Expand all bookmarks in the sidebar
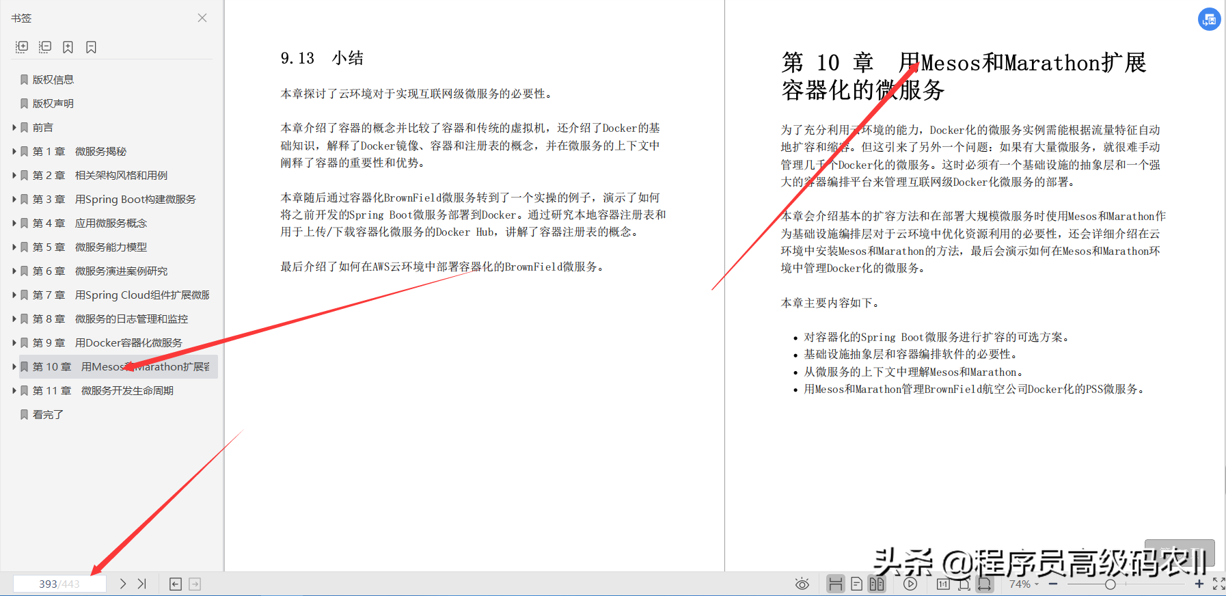 tap(22, 47)
